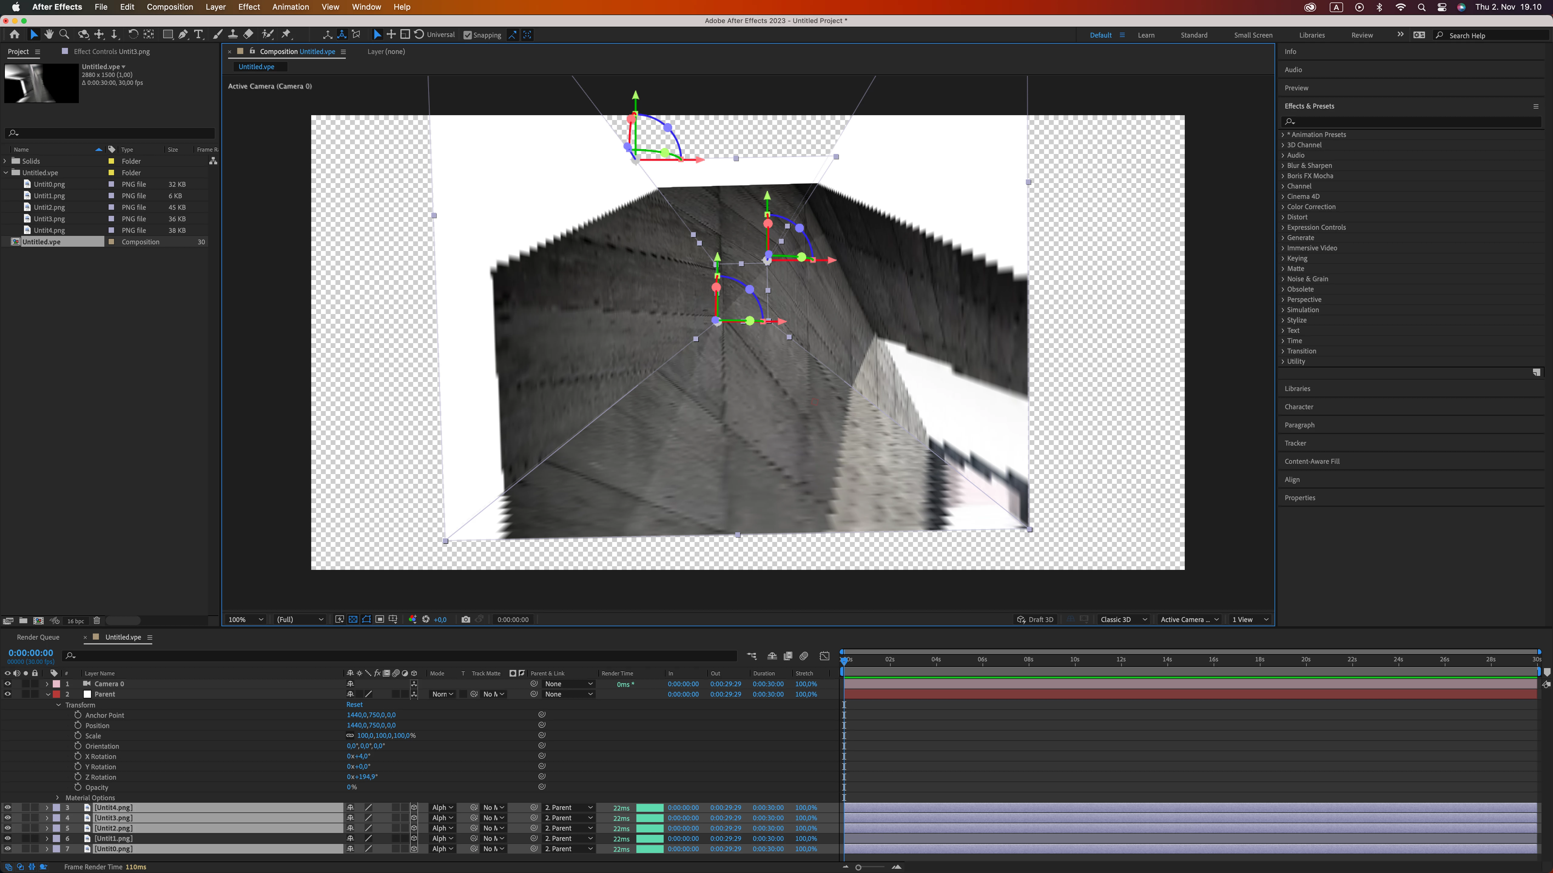Take a snapshot with camera icon
Viewport: 1553px width, 873px height.
pos(465,619)
